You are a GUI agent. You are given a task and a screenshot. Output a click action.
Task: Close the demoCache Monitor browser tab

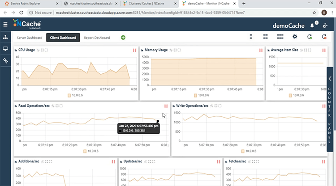pyautogui.click(x=234, y=4)
